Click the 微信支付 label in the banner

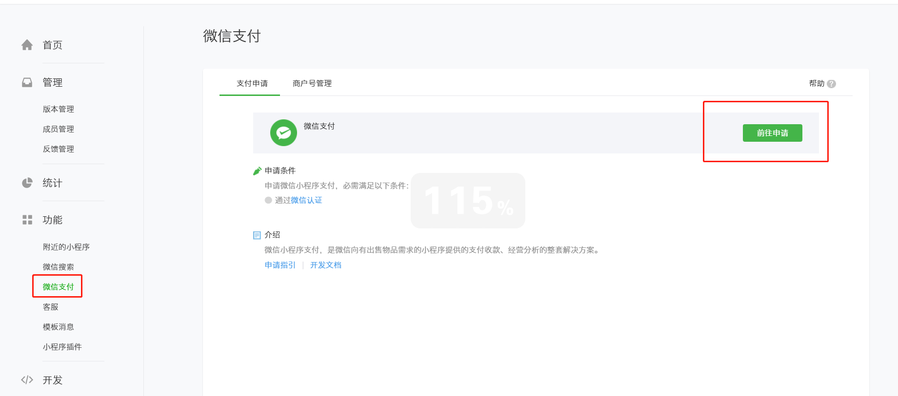[x=319, y=126]
